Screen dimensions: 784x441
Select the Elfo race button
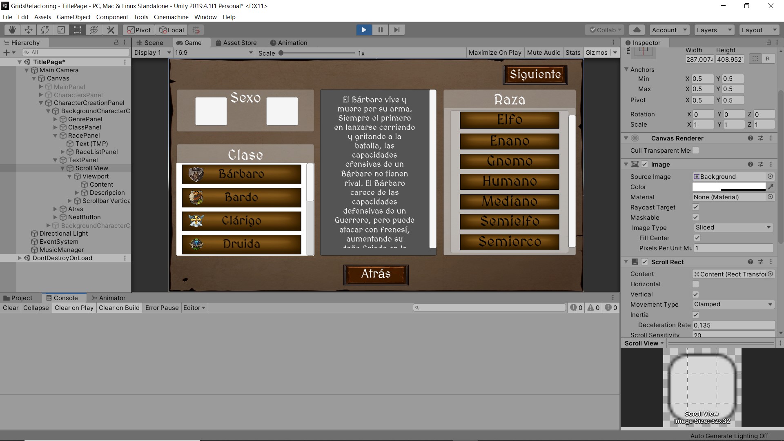coord(509,120)
